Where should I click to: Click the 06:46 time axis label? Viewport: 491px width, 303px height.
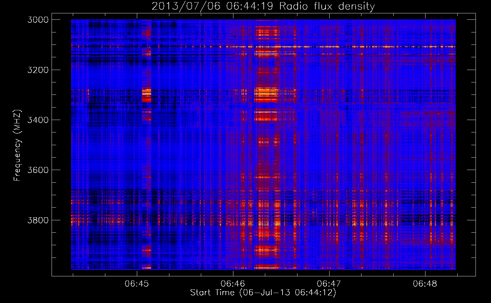(x=233, y=284)
